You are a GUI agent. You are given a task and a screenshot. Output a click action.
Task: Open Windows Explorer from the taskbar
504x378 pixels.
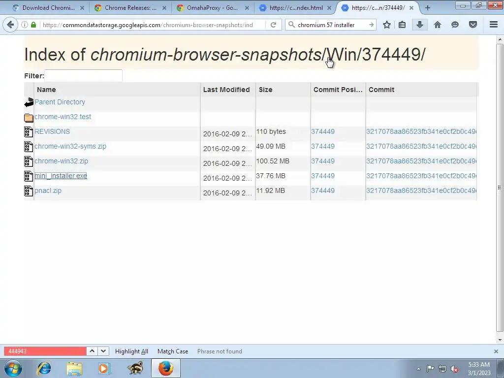coord(74,368)
